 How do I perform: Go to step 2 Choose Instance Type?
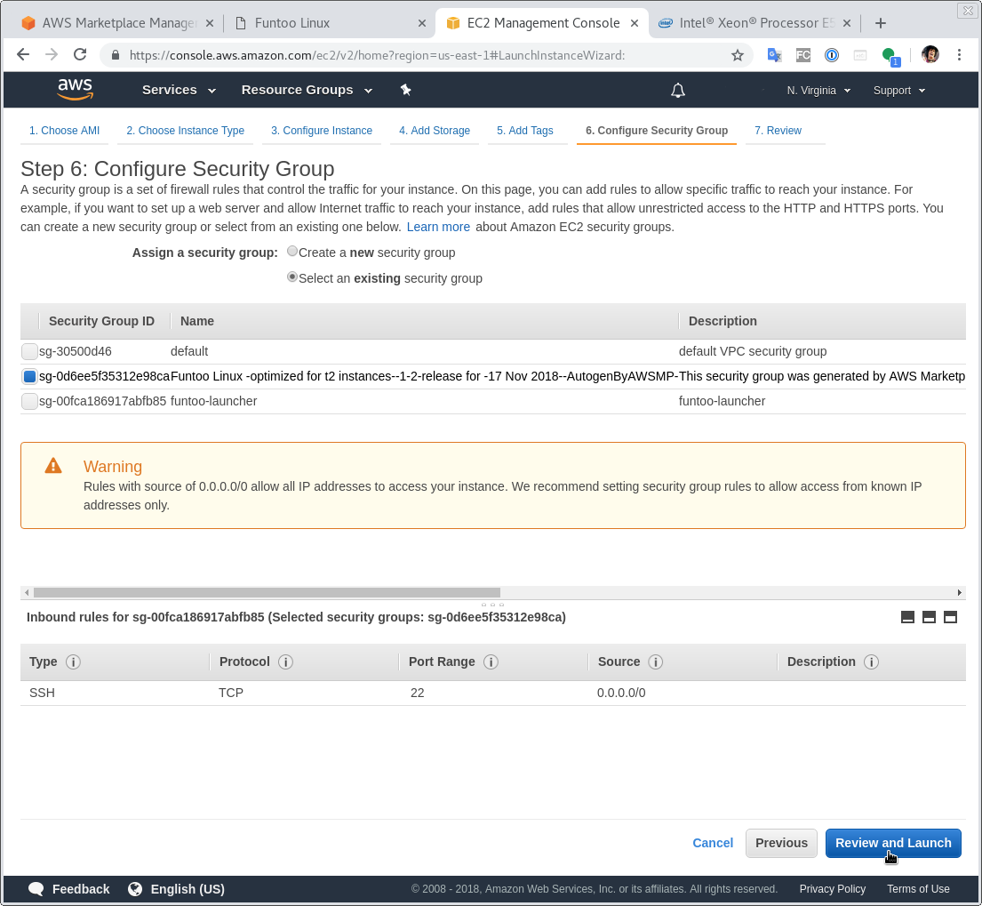[x=186, y=131]
